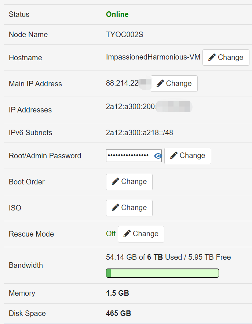The image size is (252, 324).
Task: Reveal password with the eye icon
Action: [x=158, y=156]
